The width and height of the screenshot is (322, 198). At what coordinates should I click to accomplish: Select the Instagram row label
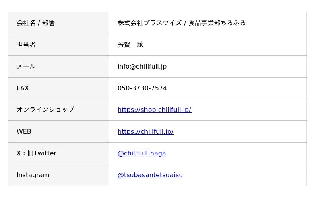click(33, 175)
